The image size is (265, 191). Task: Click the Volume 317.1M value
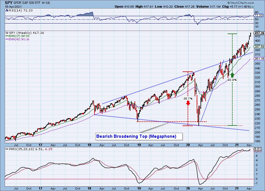pyautogui.click(x=208, y=6)
